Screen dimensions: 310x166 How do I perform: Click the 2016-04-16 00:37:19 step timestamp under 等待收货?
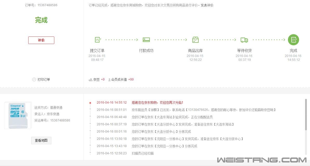(x=244, y=58)
